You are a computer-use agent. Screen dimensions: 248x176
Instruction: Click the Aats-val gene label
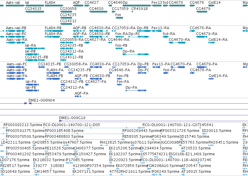coord(13,3)
